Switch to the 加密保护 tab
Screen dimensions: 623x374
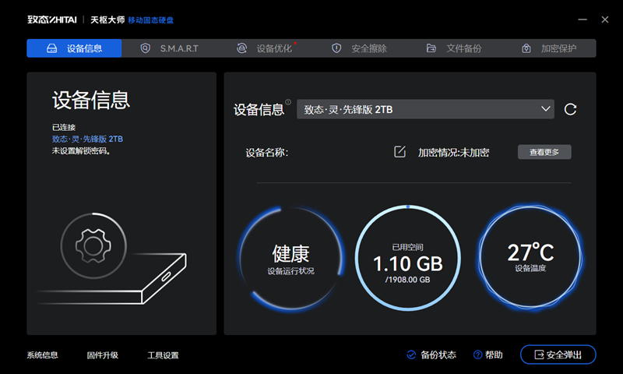pyautogui.click(x=549, y=48)
